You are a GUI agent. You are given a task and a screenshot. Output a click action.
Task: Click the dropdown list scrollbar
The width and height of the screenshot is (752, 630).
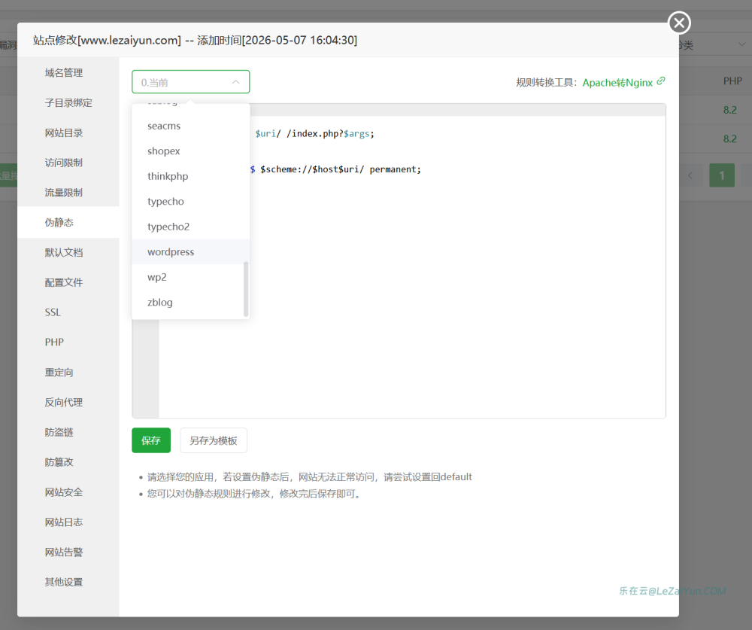pos(246,289)
